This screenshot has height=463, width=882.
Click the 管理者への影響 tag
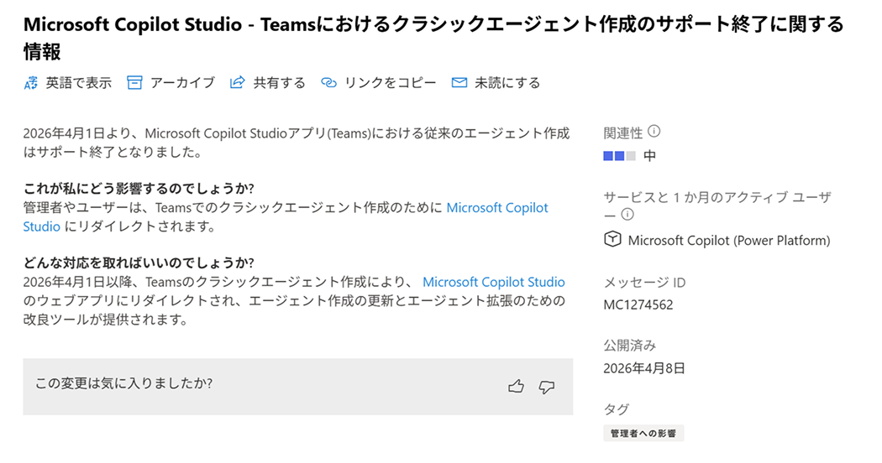(643, 434)
